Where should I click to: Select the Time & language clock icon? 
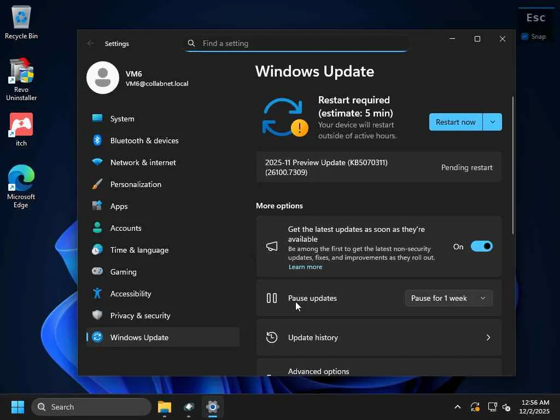pyautogui.click(x=97, y=249)
